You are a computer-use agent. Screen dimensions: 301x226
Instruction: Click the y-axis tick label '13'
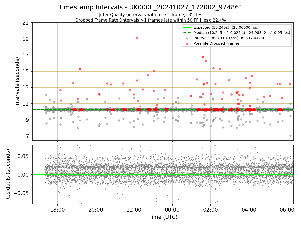click(x=26, y=87)
